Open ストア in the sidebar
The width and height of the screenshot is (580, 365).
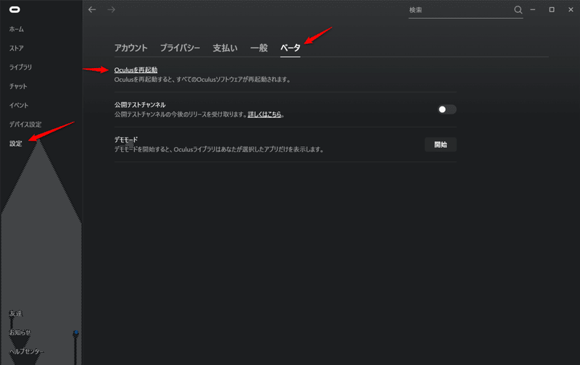[x=17, y=49]
